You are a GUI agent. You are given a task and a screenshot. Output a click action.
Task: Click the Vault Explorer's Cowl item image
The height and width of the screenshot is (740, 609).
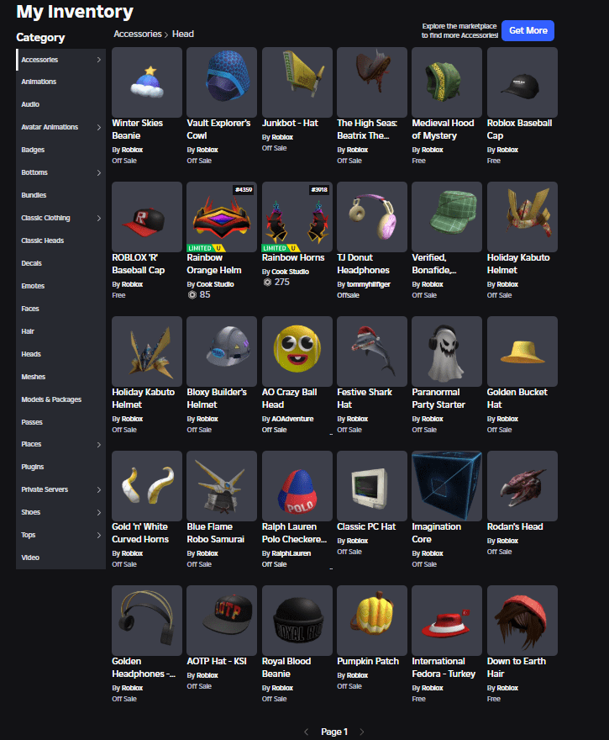coord(222,82)
